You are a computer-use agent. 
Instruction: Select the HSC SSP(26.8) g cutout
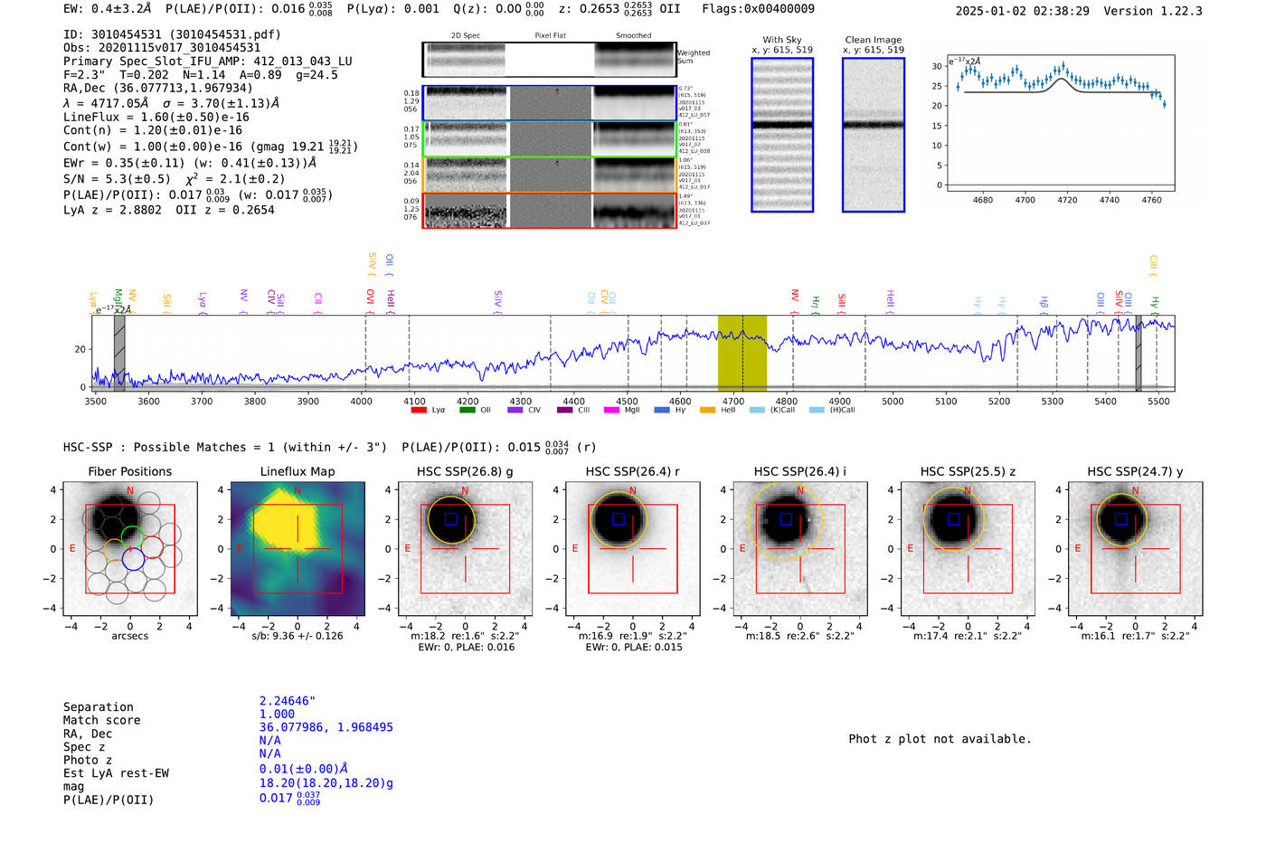click(x=465, y=549)
